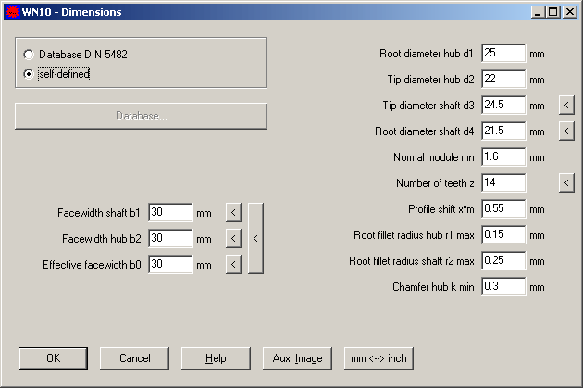
Task: Focus the Profile shift x*m field
Action: point(502,209)
